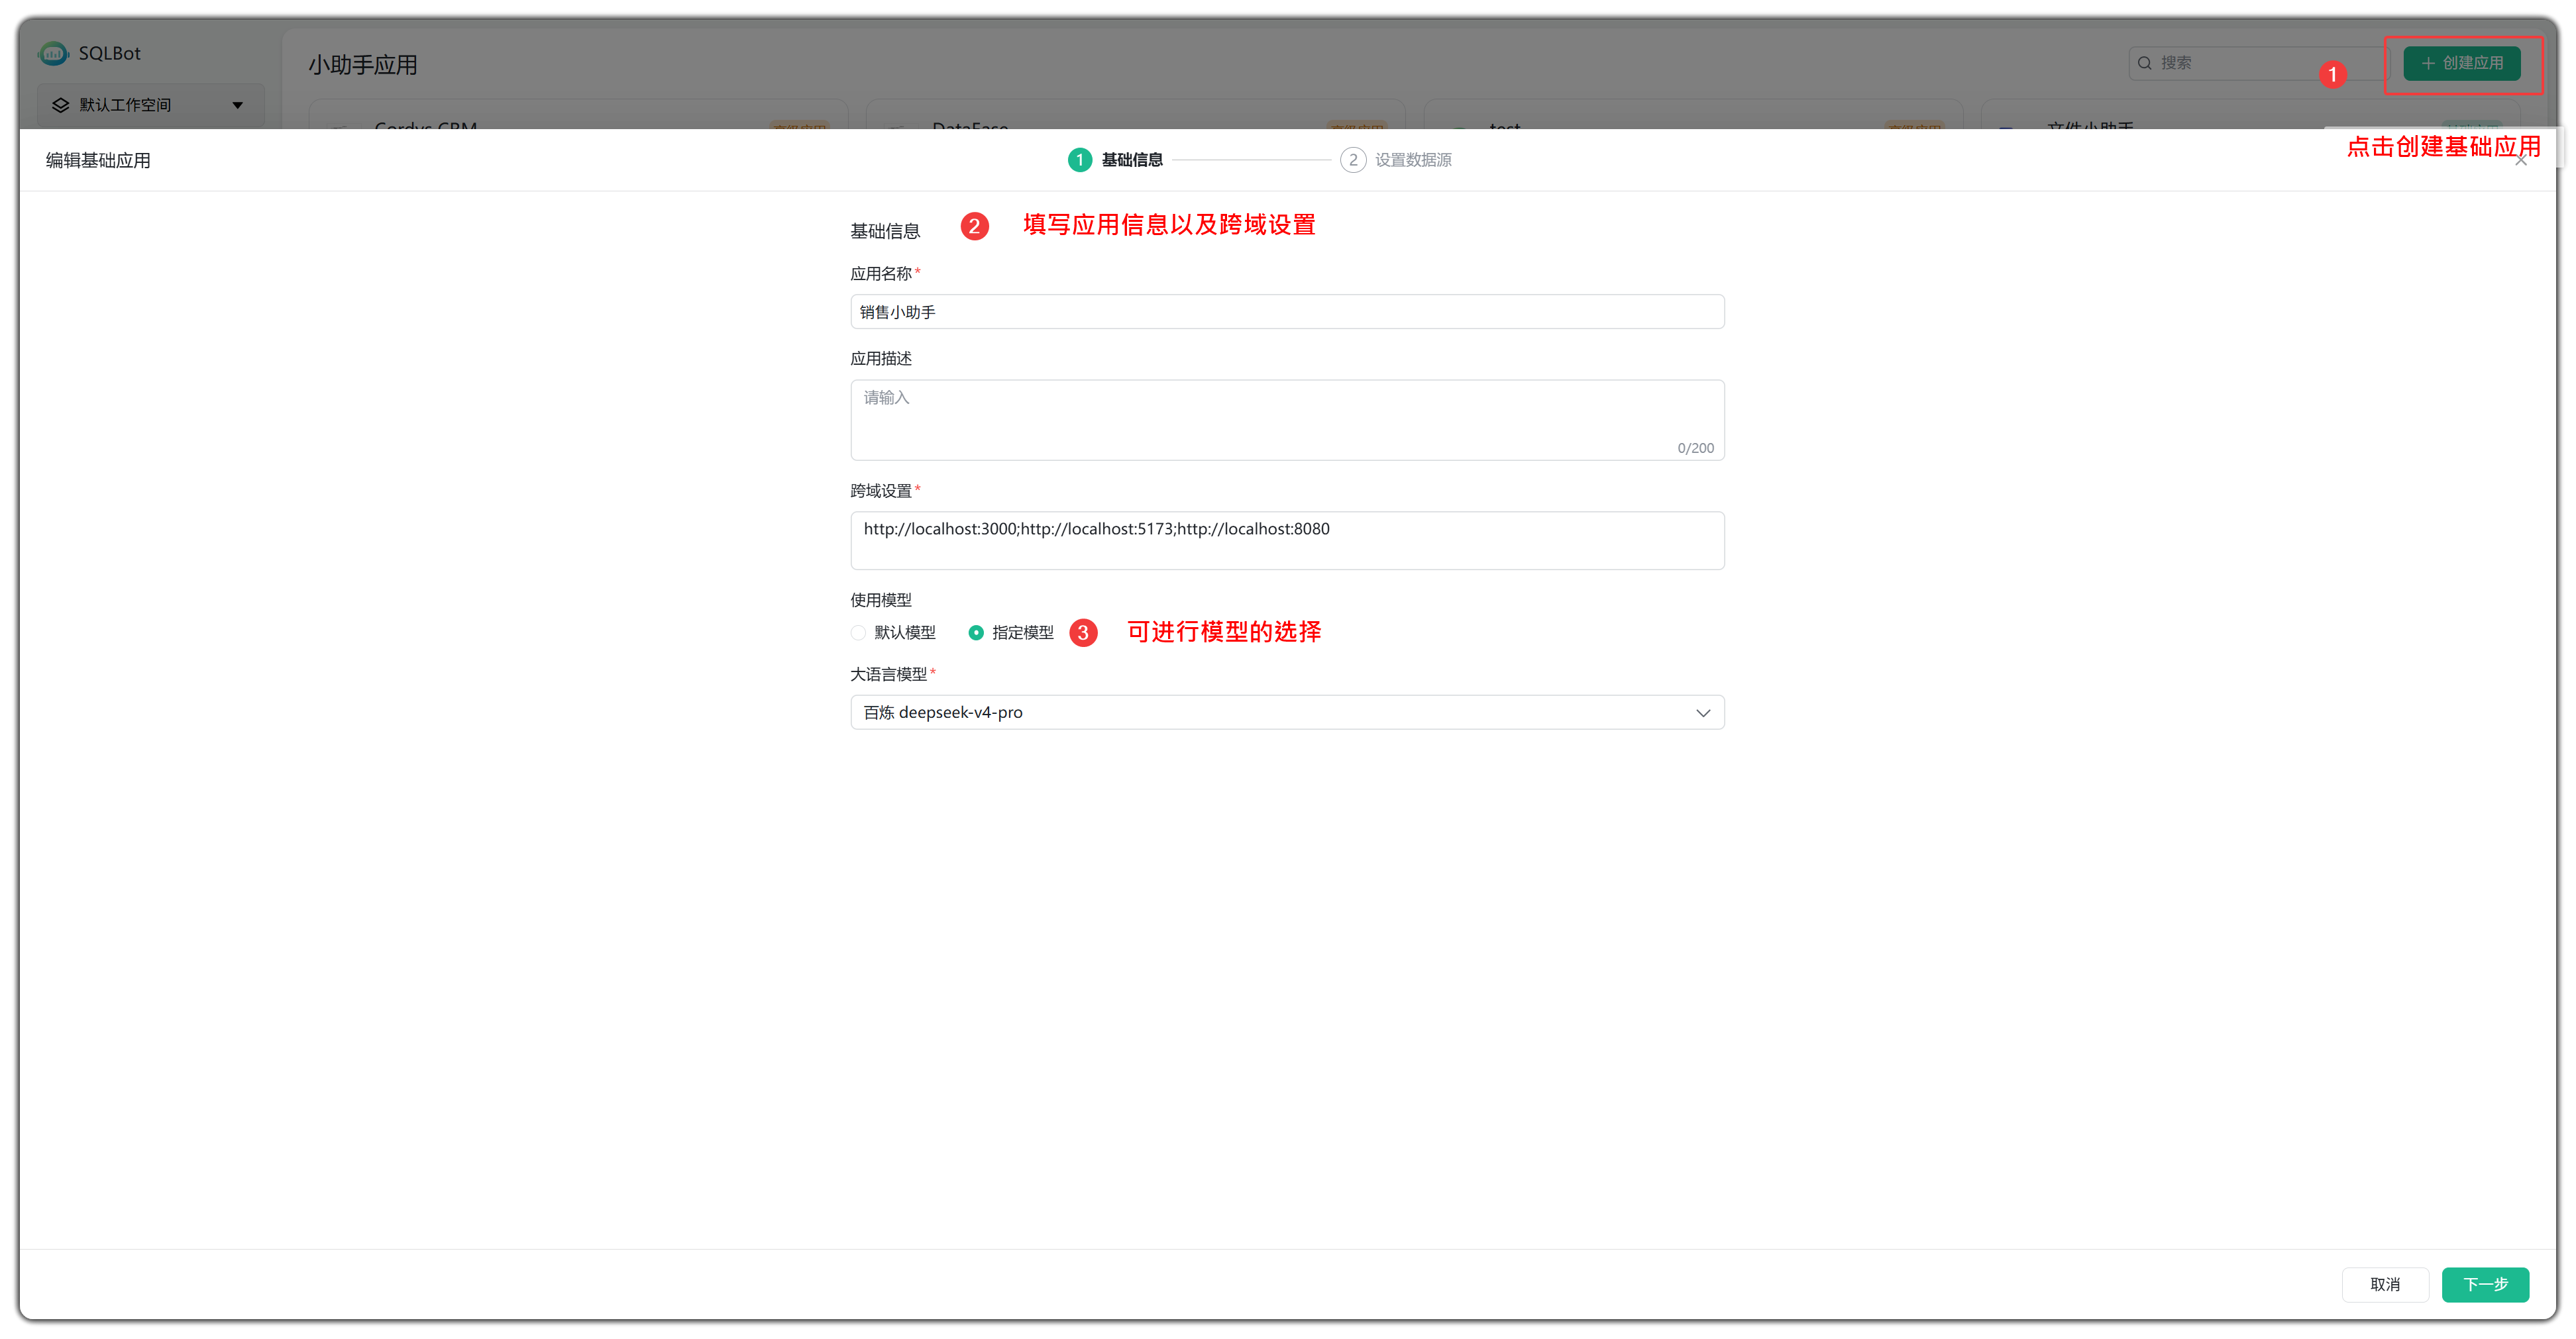Click the 跨域设置 localhost URL field
The width and height of the screenshot is (2576, 1339).
point(1287,540)
